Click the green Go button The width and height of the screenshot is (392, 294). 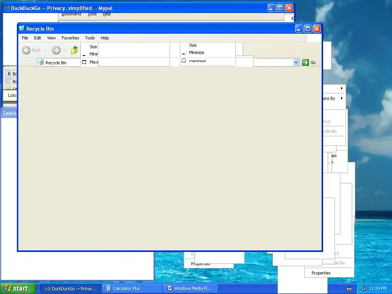tap(309, 62)
